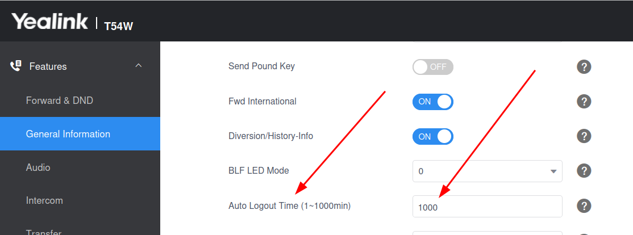633x235 pixels.
Task: Click the BLF LED Mode dropdown arrow
Action: click(x=553, y=172)
